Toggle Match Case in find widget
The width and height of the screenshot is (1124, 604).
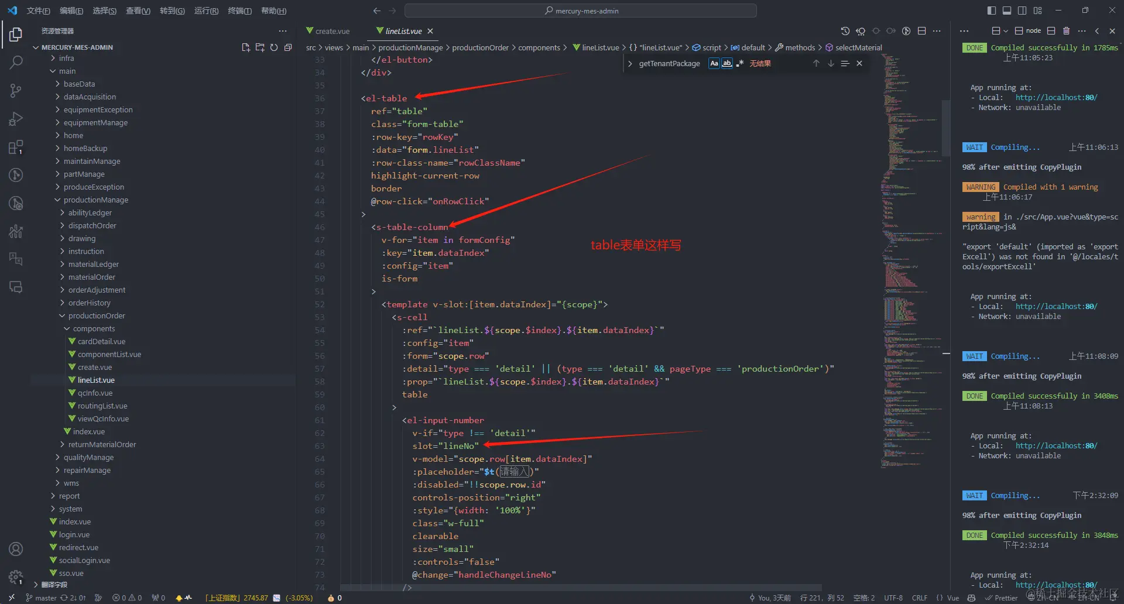(714, 63)
